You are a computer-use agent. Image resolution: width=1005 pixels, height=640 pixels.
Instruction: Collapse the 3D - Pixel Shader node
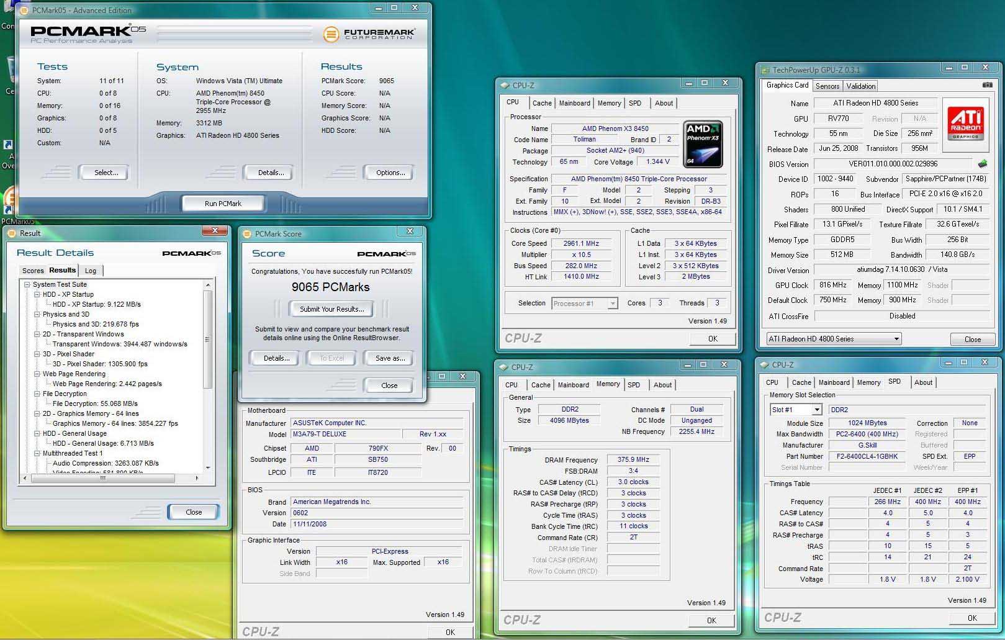coord(37,354)
